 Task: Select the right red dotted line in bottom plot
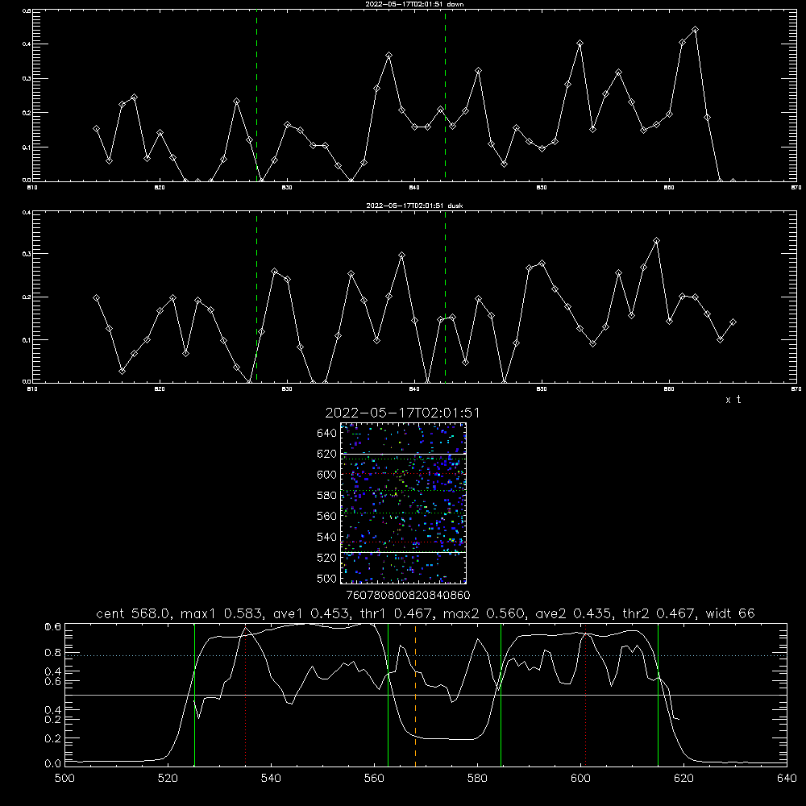pyautogui.click(x=585, y=695)
